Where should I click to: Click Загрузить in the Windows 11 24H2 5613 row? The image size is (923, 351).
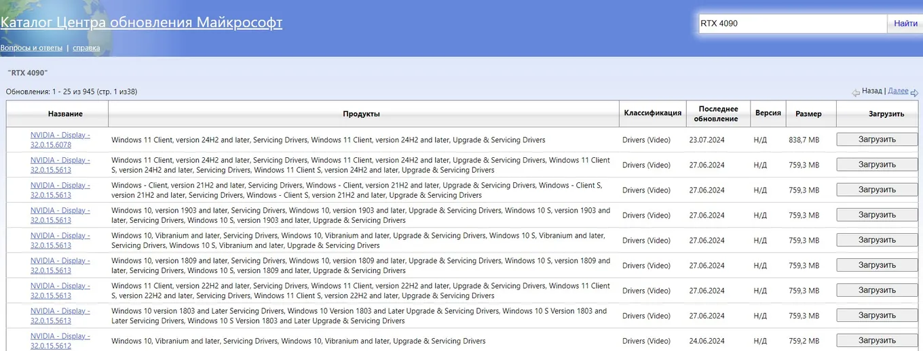(x=877, y=164)
